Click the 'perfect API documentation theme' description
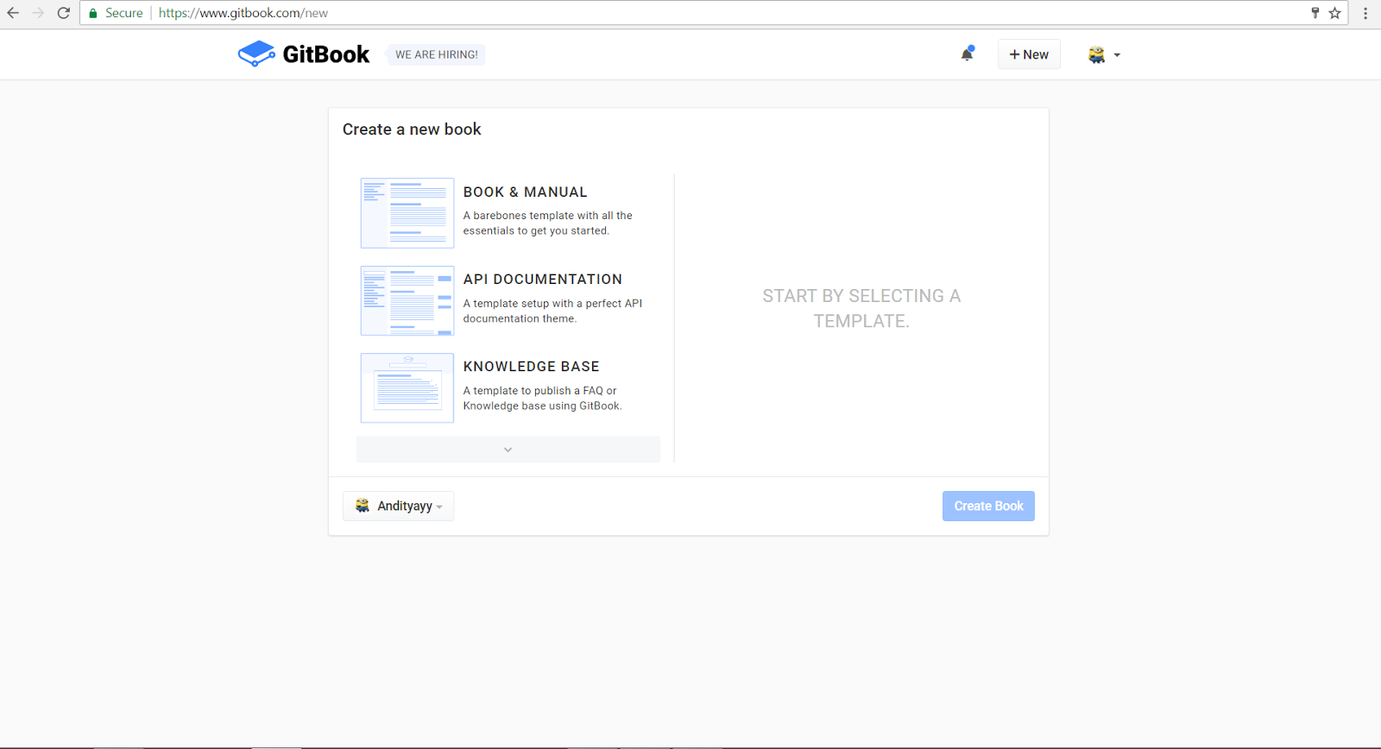 click(x=552, y=311)
